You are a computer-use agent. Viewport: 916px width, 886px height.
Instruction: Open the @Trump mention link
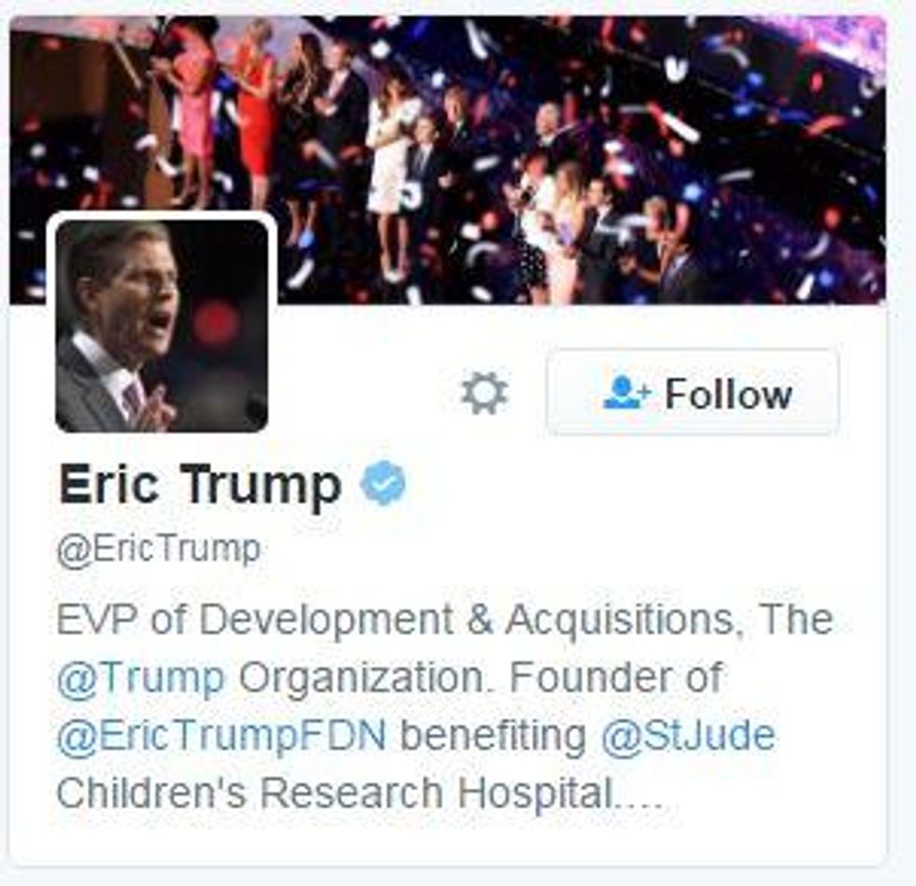(x=141, y=678)
